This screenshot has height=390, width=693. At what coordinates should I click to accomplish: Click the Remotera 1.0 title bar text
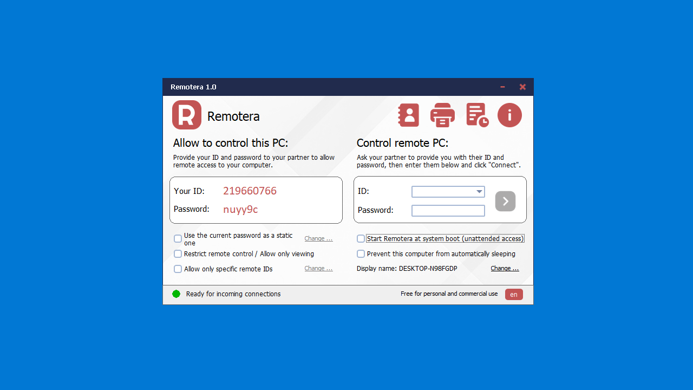[193, 87]
